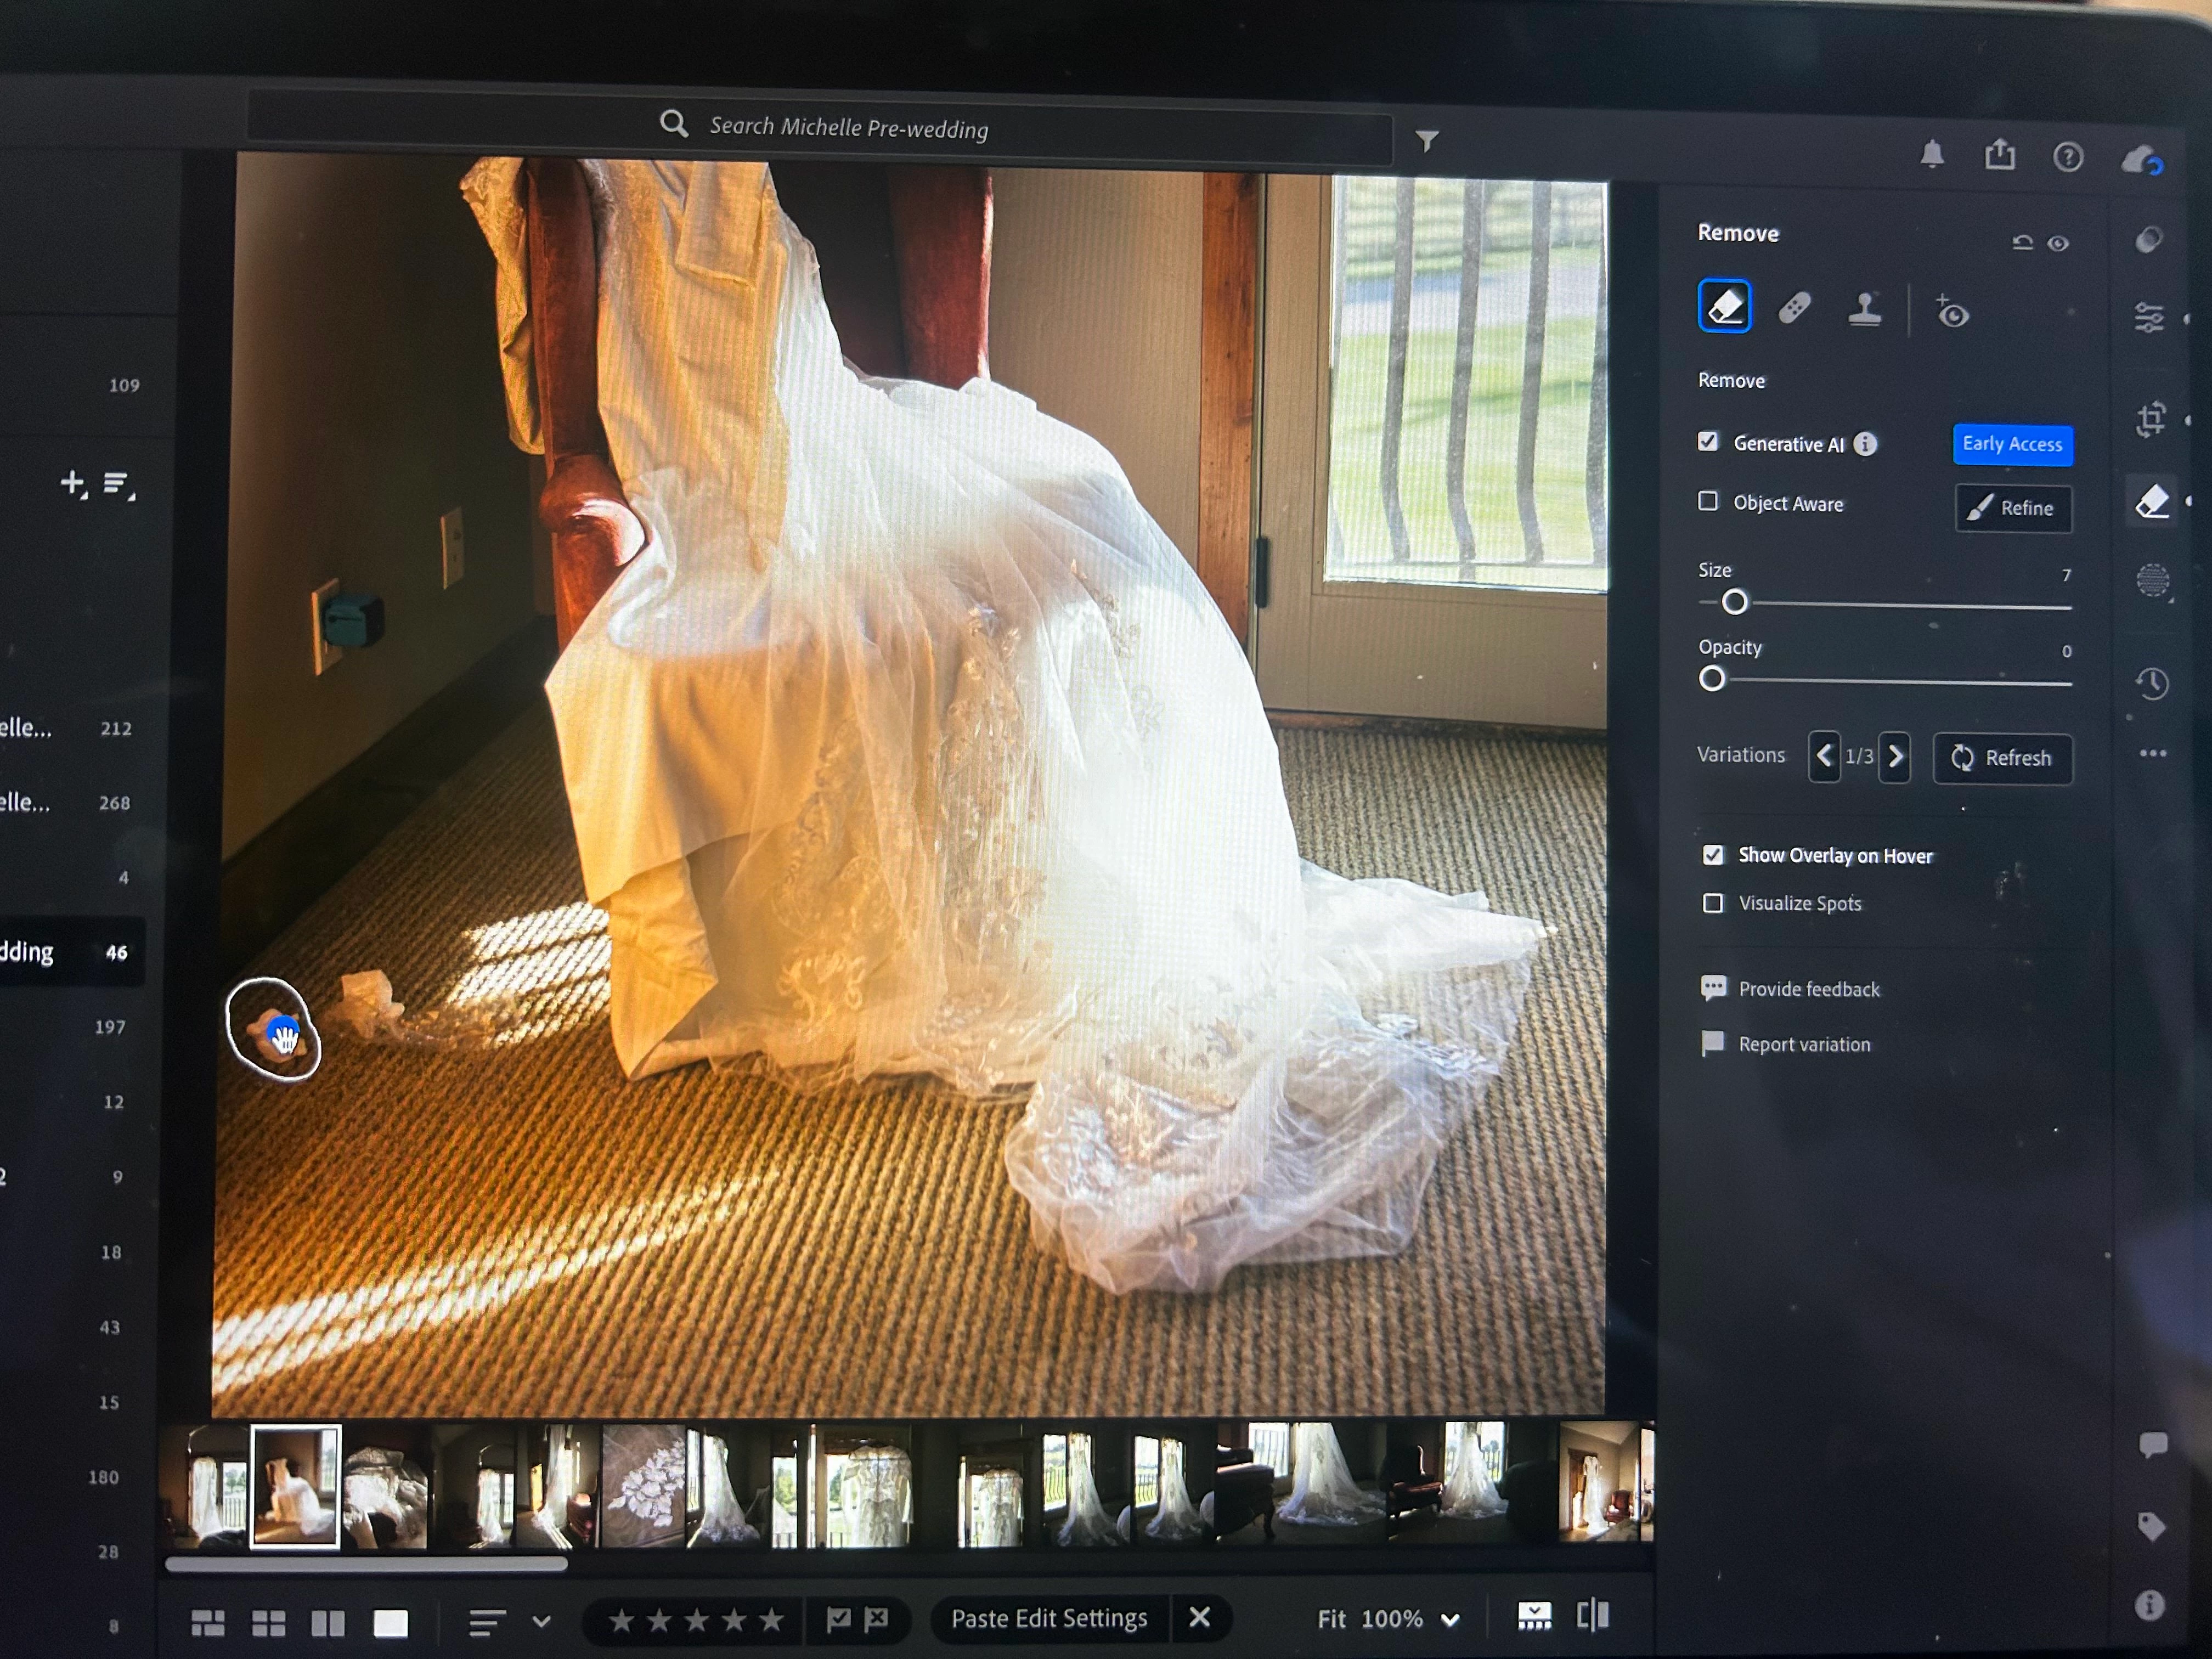Click the Provide feedback link
Image resolution: width=2212 pixels, height=1659 pixels.
pos(1808,989)
